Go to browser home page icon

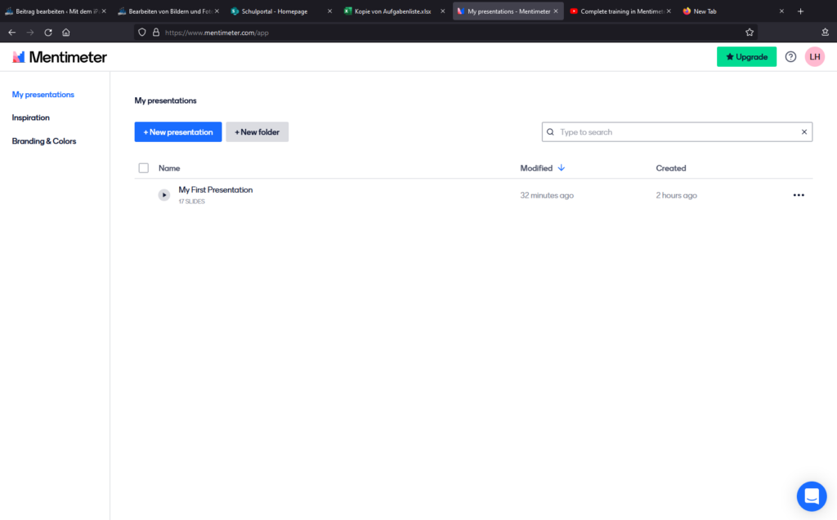click(66, 33)
